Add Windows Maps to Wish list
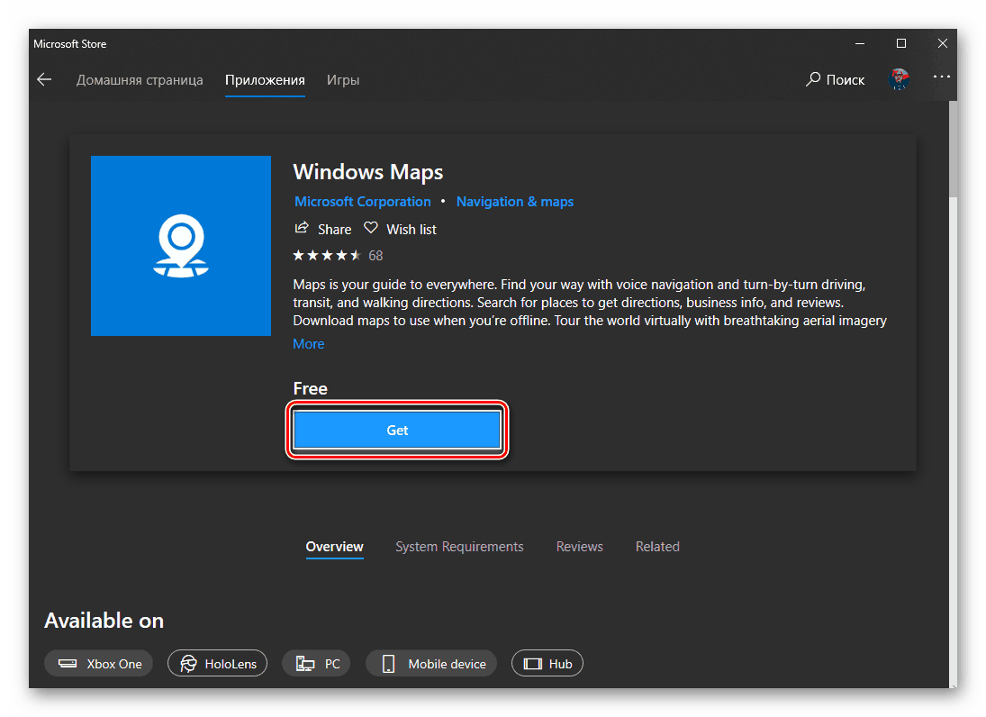 tap(400, 229)
